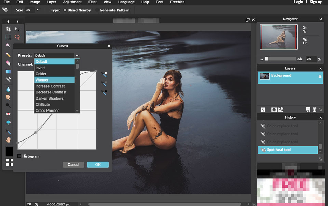Image resolution: width=328 pixels, height=206 pixels.
Task: Select the Move tool
Action: (x=17, y=29)
